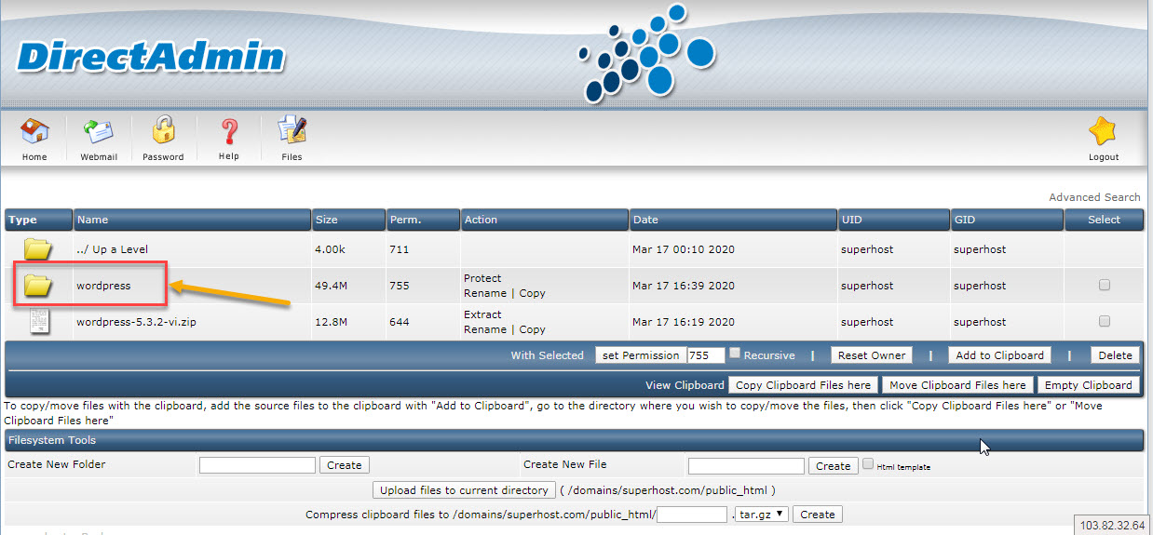Click the Password padlock icon

pyautogui.click(x=164, y=132)
